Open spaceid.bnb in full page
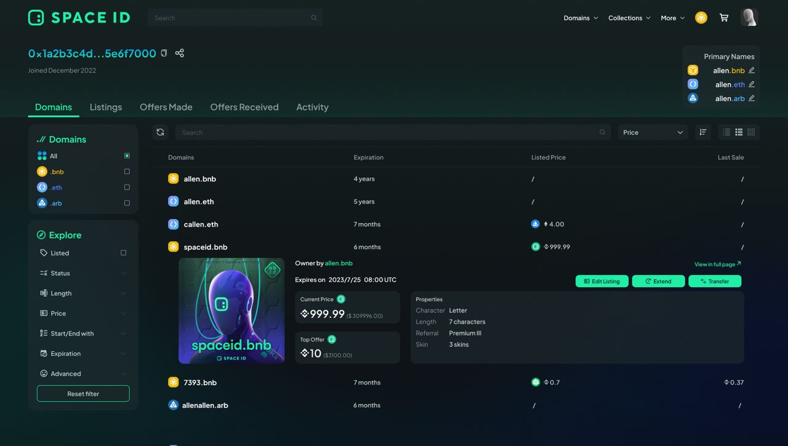 717,264
